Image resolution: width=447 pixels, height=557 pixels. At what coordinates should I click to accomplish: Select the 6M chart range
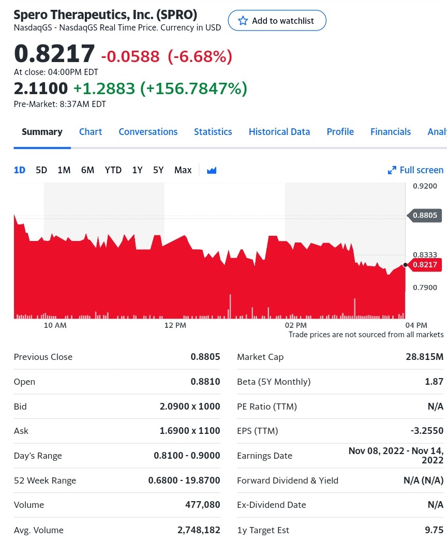pos(87,170)
